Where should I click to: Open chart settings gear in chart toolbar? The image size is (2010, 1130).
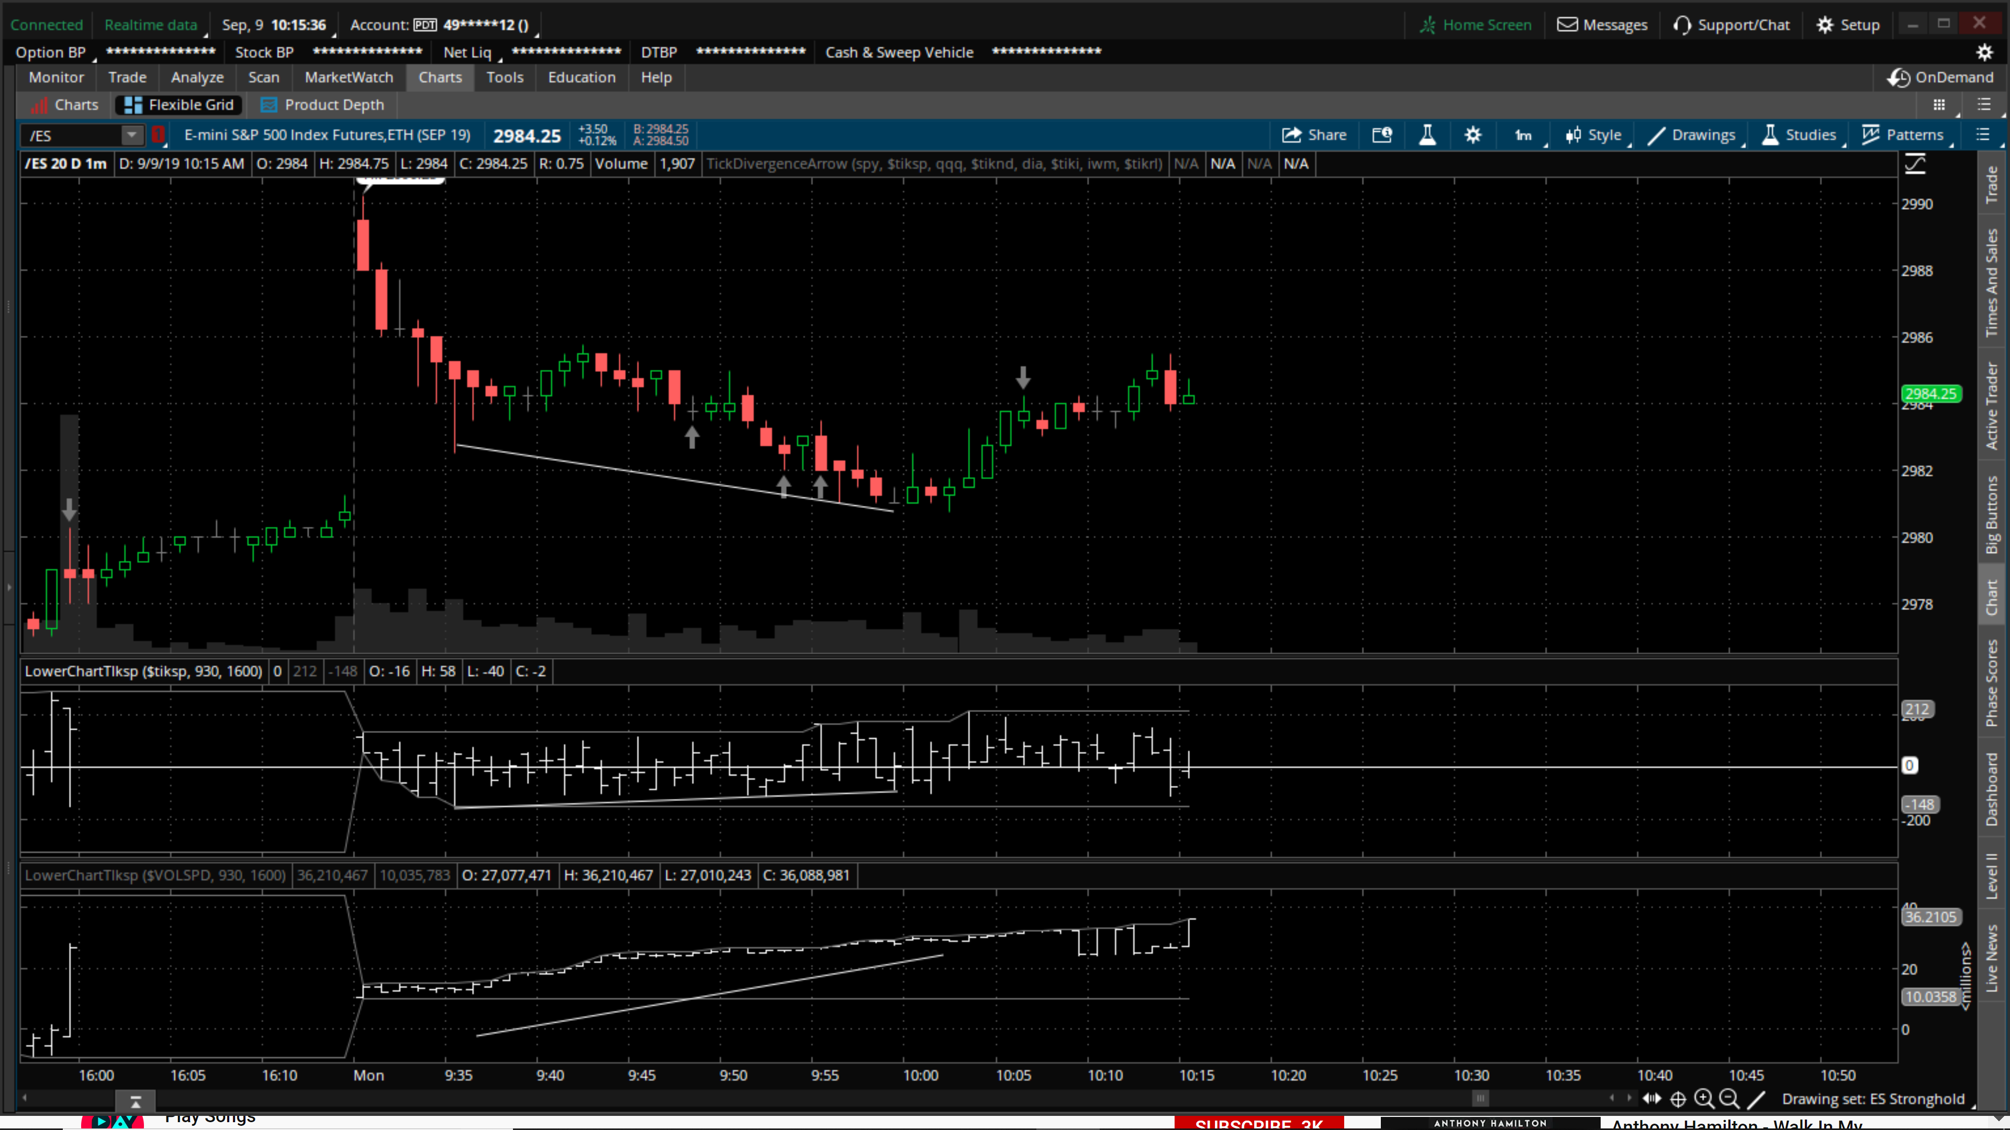(x=1472, y=135)
